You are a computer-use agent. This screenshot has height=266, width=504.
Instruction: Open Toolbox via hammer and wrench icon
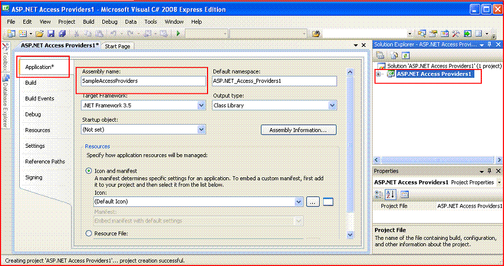click(456, 34)
